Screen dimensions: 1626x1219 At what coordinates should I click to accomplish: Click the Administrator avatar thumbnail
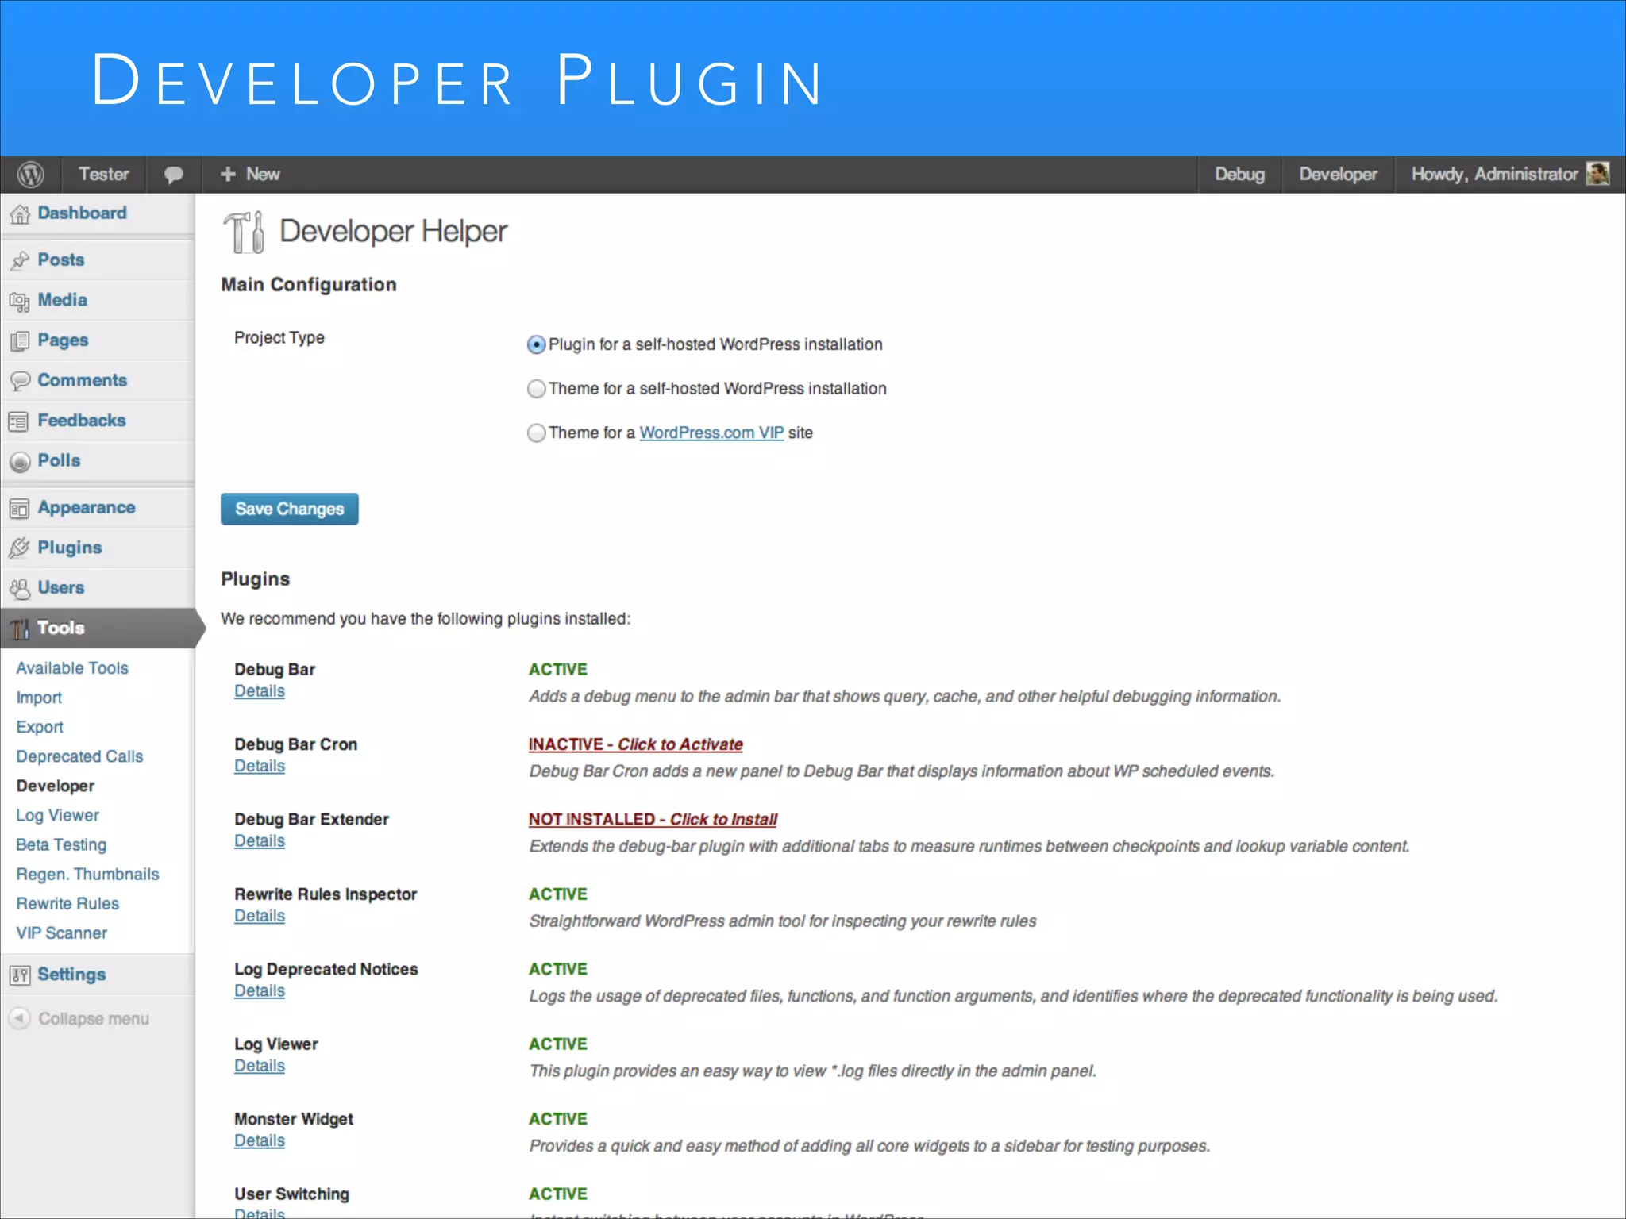(x=1597, y=174)
